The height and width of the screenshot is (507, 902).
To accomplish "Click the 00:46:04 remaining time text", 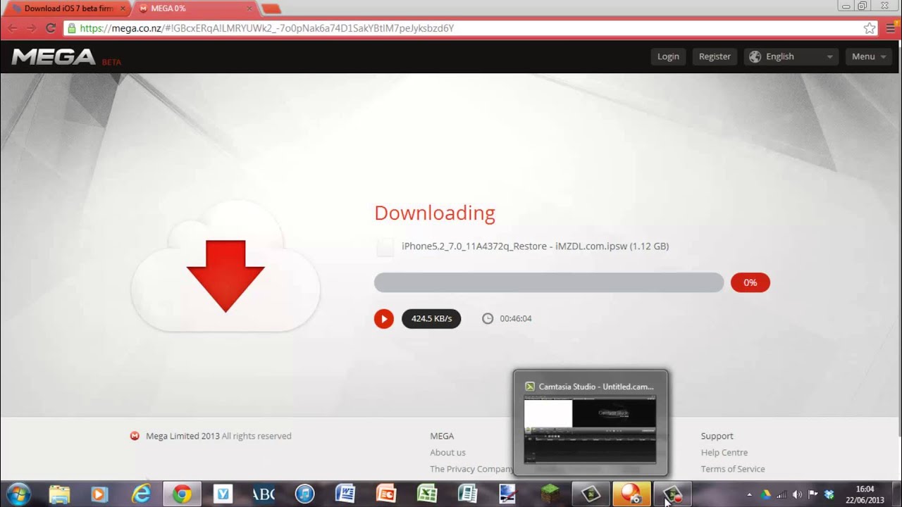I will (516, 318).
